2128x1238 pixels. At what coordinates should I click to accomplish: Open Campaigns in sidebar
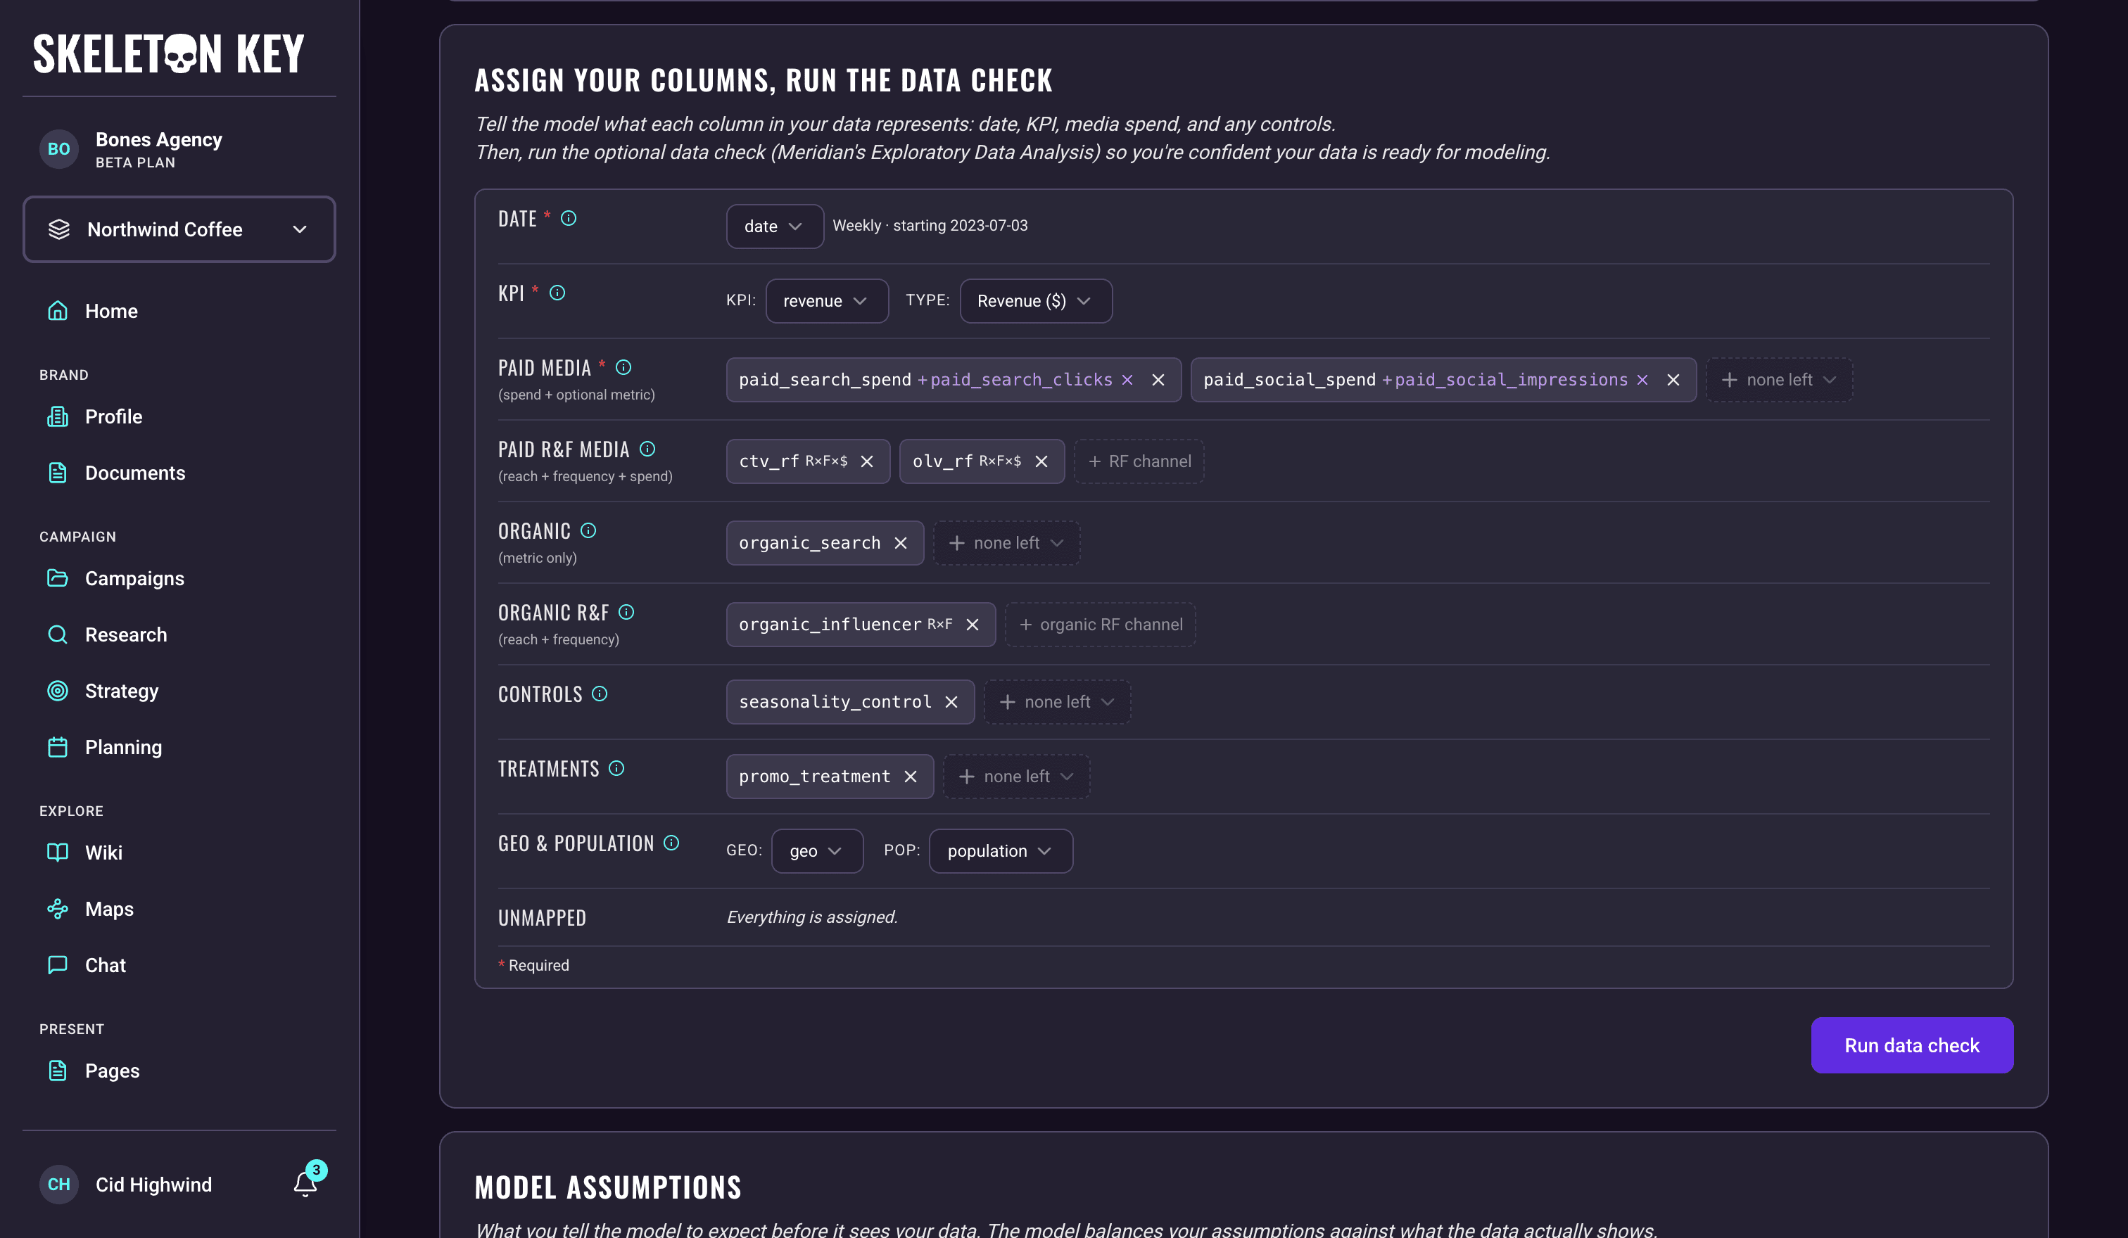pos(134,579)
